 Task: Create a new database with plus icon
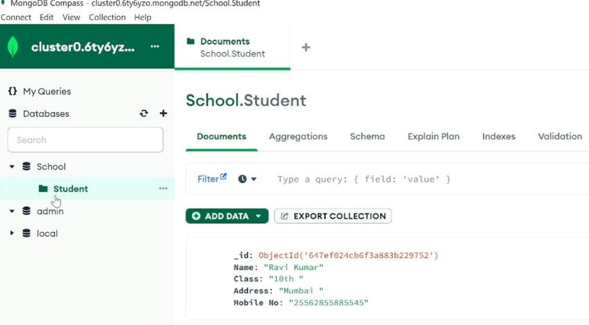click(x=163, y=113)
